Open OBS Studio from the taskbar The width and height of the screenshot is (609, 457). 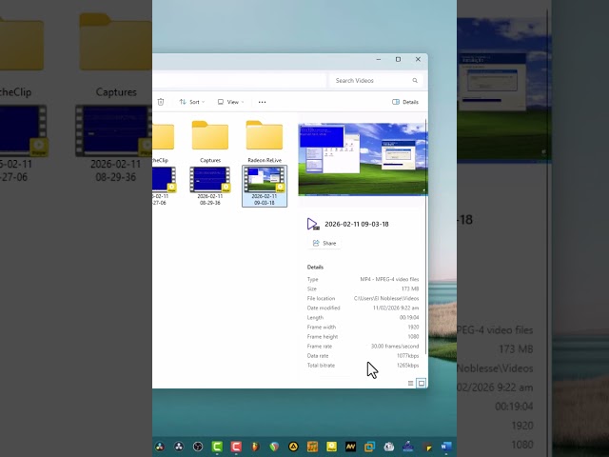pos(198,447)
